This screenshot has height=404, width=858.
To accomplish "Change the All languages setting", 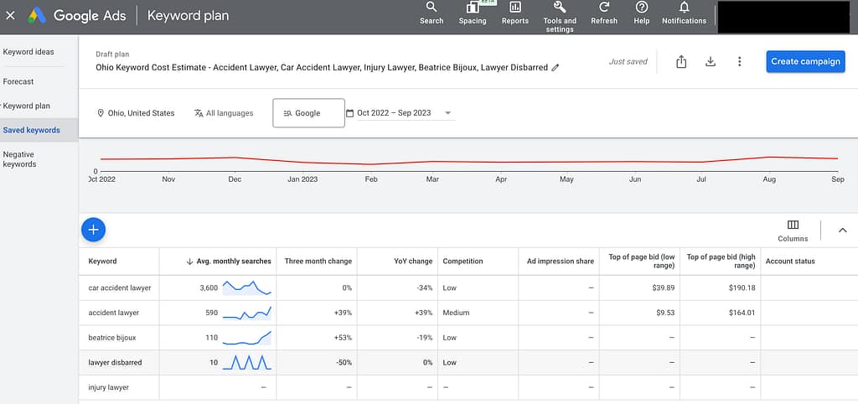I will [x=224, y=113].
